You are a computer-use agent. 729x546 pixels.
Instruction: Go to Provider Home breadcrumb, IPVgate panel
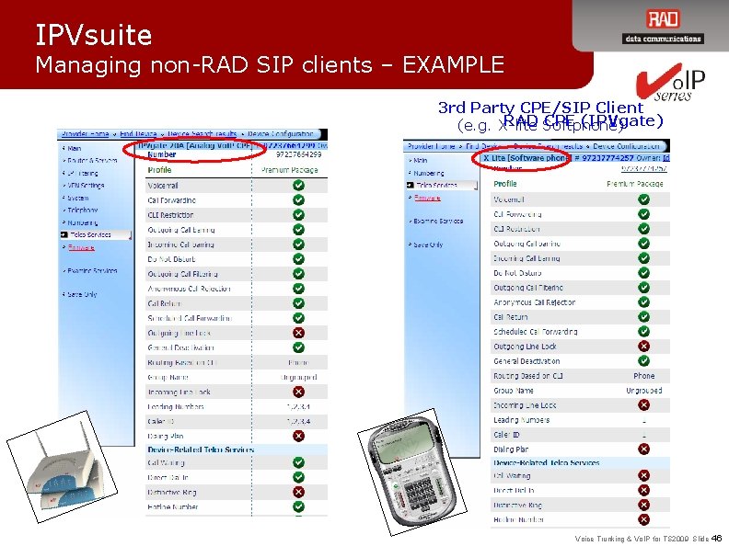tap(85, 133)
